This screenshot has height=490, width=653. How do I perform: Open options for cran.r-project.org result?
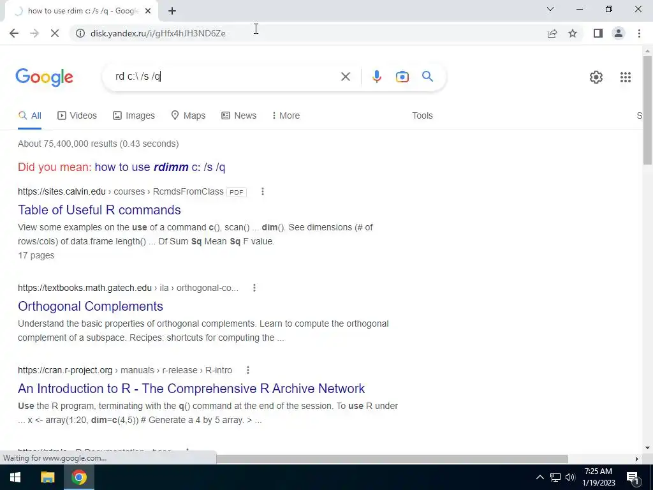click(248, 370)
